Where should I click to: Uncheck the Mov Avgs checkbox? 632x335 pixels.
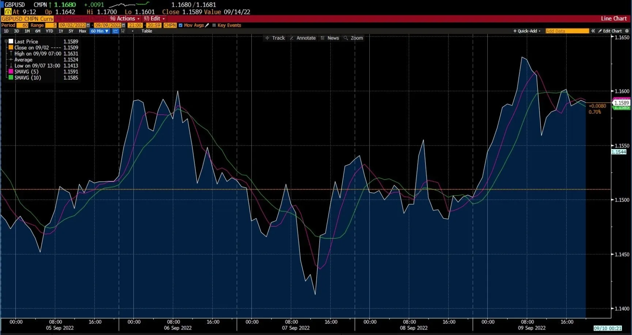[x=180, y=25]
